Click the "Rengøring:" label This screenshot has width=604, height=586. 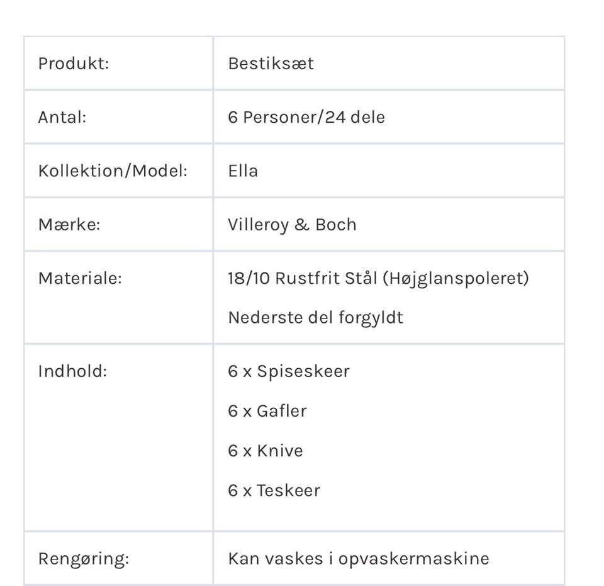click(84, 558)
